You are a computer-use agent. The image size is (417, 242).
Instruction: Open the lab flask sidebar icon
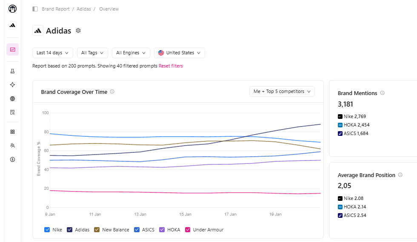point(12,71)
